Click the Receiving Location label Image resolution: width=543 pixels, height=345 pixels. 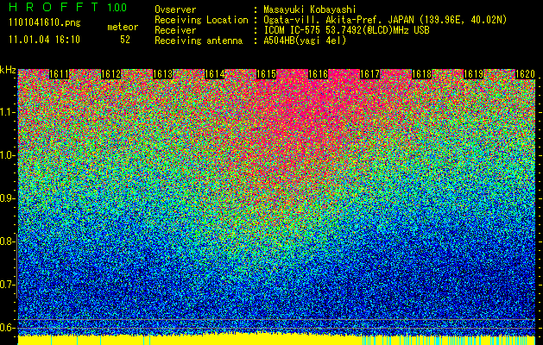[x=201, y=20]
